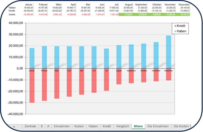Screen dimensions: 203x132
Task: Open the Einnahmen sheet tab
Action: 62,126
